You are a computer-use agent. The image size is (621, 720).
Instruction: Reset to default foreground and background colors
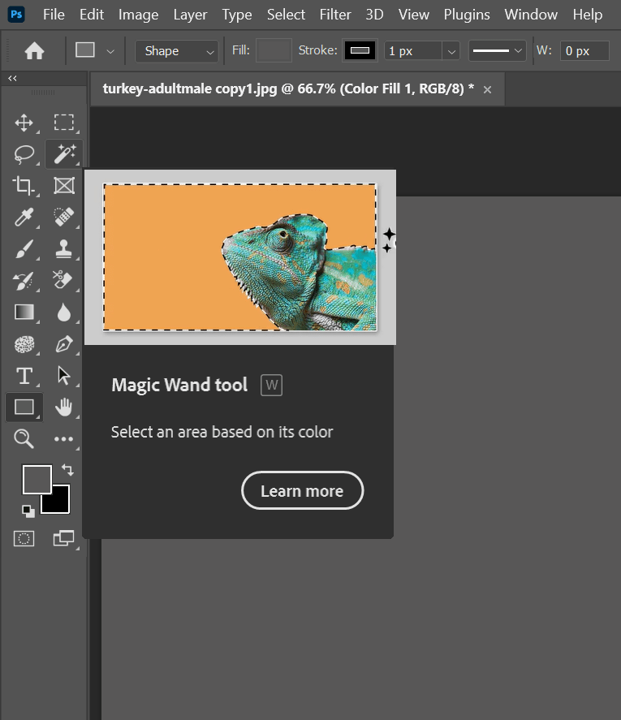point(28,511)
